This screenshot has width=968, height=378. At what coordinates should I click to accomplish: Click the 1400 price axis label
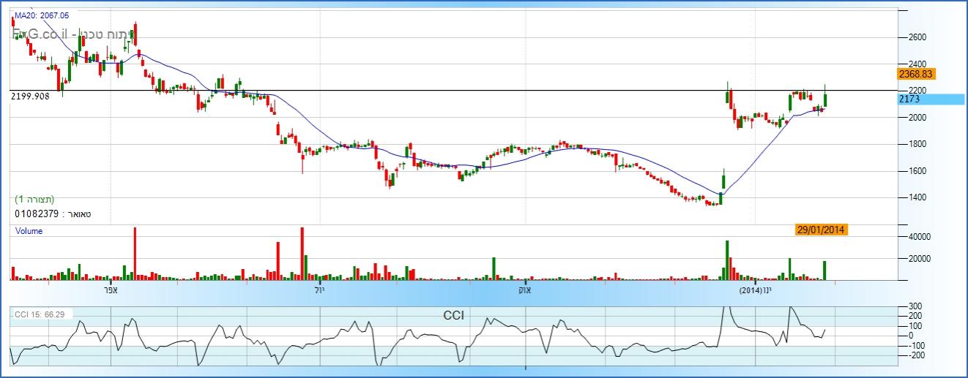(x=918, y=197)
